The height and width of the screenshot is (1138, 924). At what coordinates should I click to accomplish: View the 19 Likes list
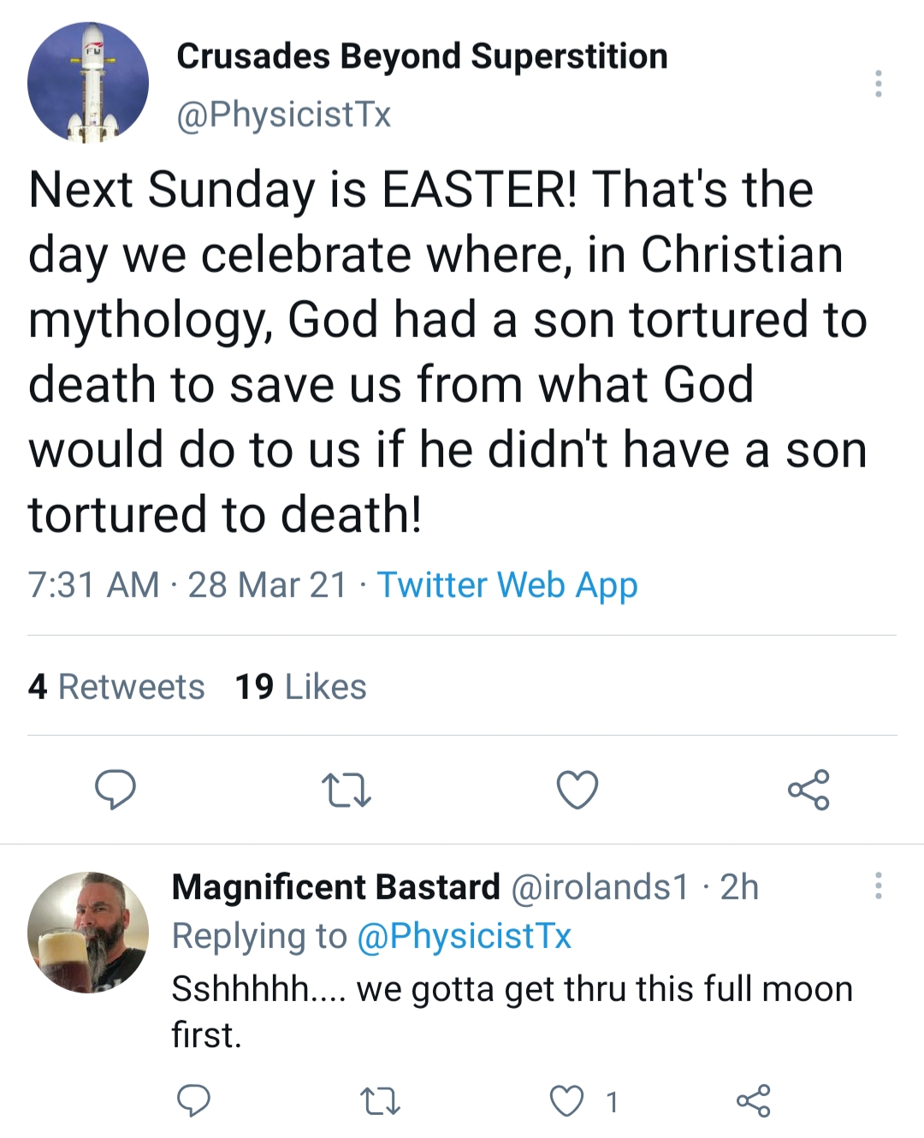(x=301, y=686)
